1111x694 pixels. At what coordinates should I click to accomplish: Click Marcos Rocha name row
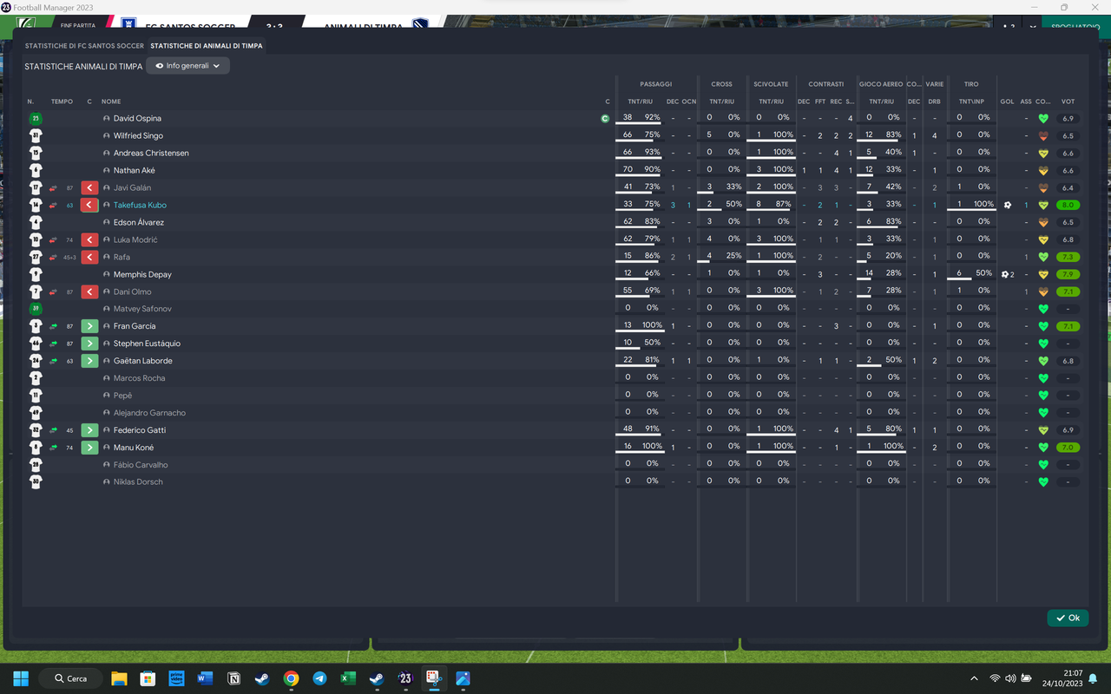[139, 378]
